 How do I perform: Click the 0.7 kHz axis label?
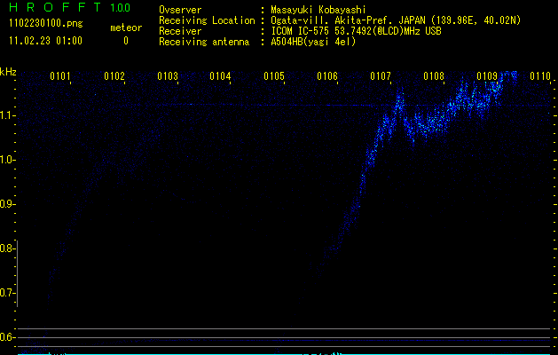(7, 293)
